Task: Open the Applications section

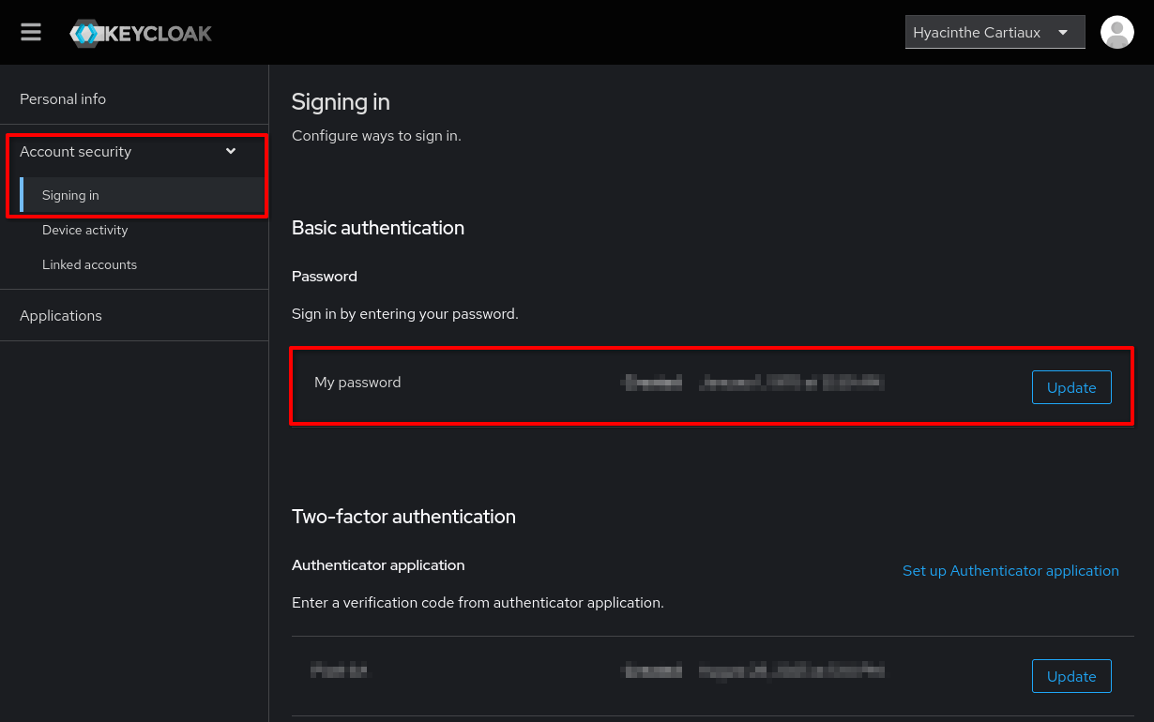Action: 60,315
